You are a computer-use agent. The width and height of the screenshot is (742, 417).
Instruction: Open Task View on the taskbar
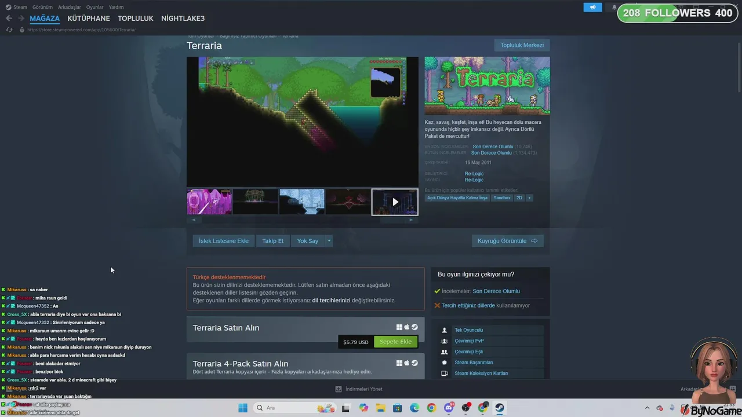click(x=346, y=408)
